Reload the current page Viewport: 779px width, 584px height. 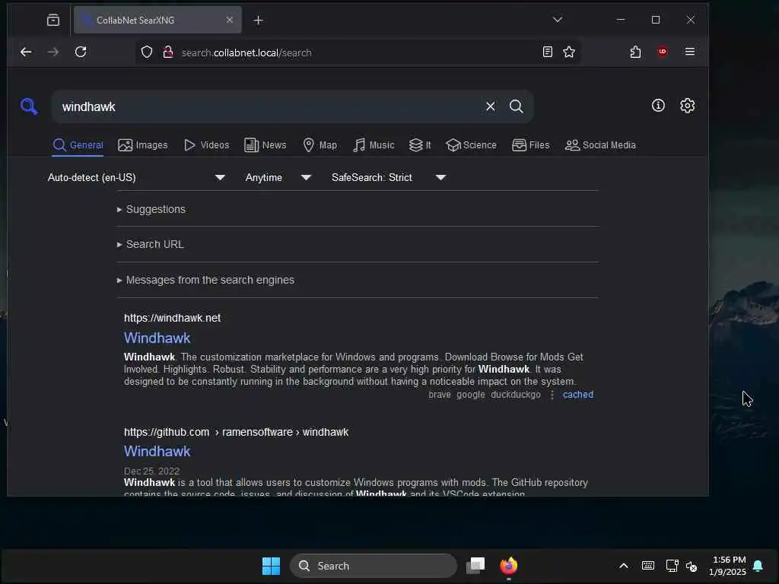(81, 52)
